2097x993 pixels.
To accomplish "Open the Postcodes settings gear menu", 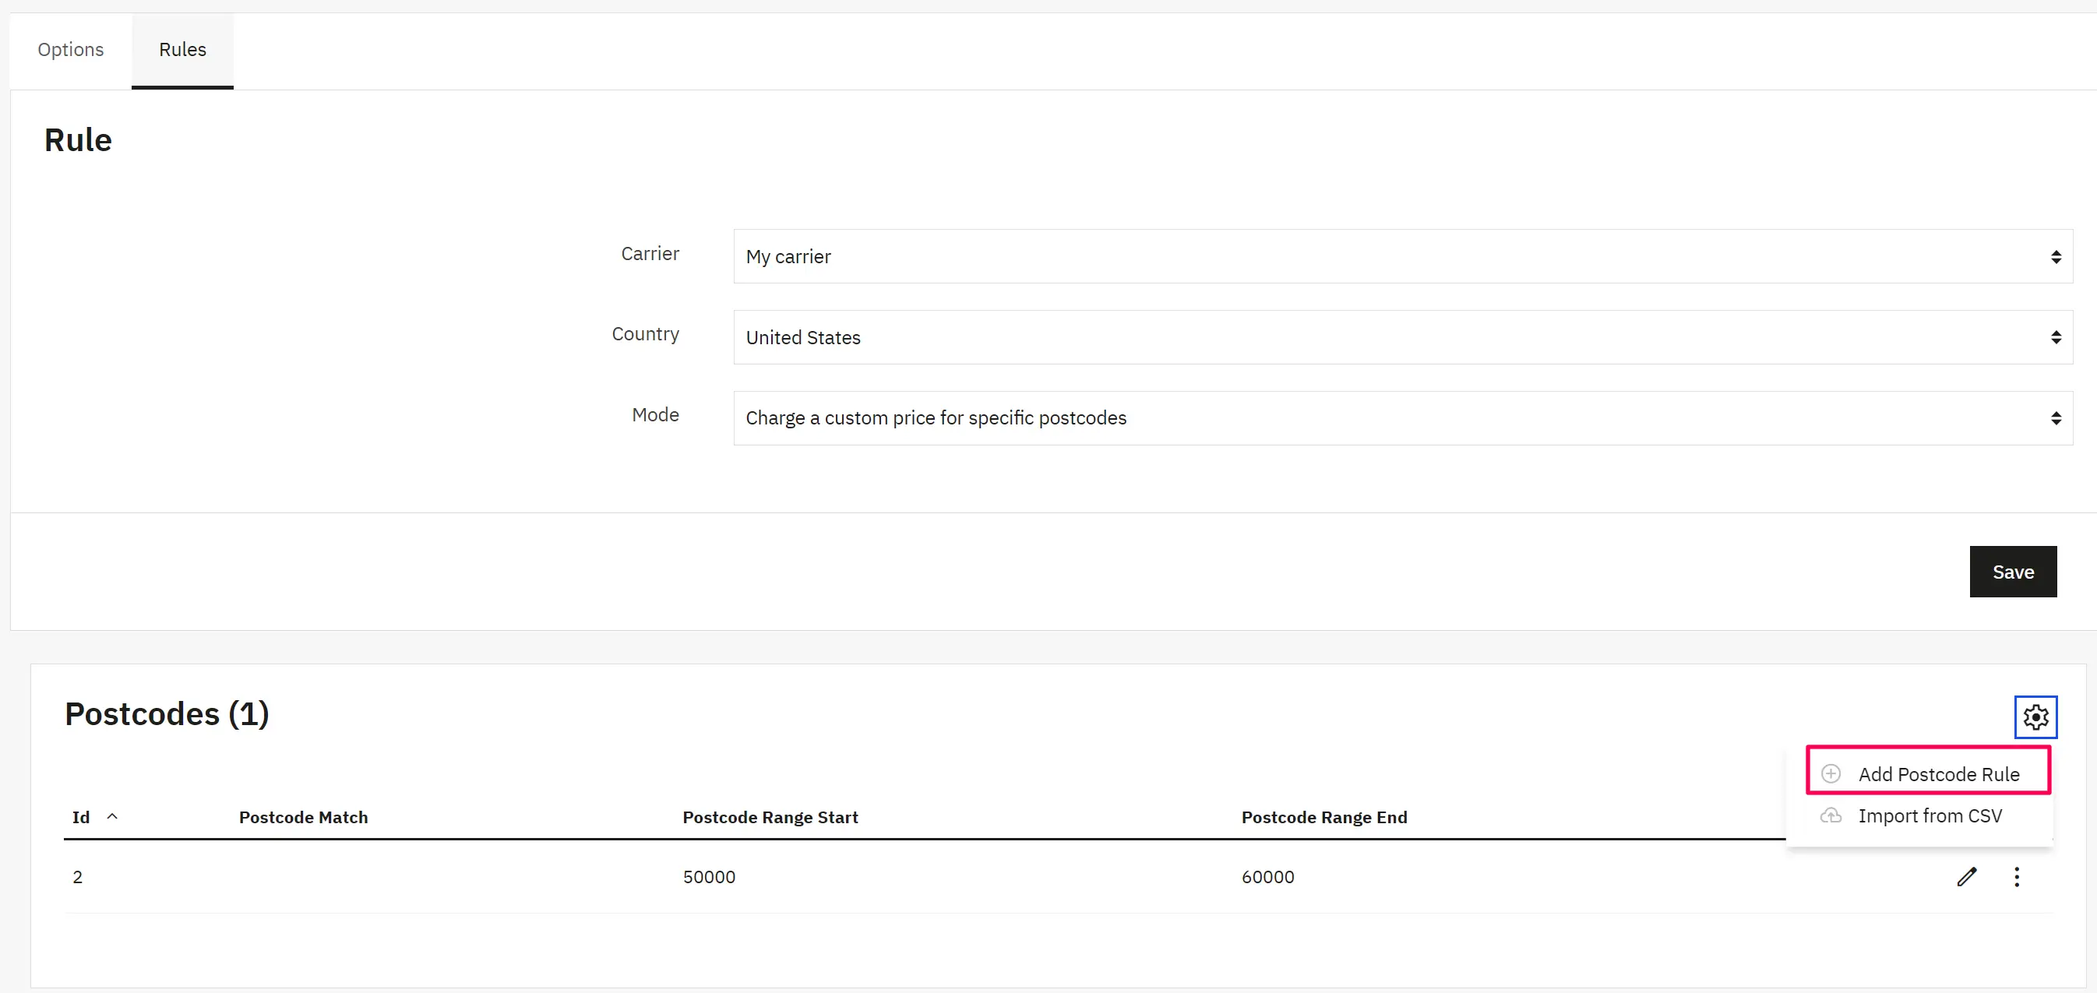I will (x=2035, y=717).
